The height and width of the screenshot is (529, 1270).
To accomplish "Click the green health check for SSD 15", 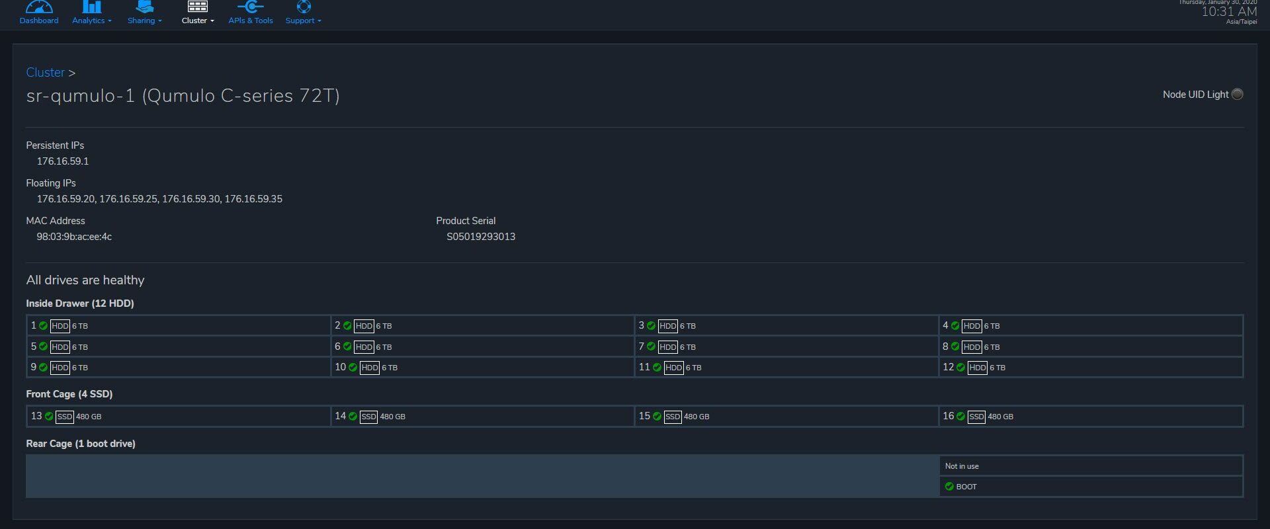I will pyautogui.click(x=657, y=417).
